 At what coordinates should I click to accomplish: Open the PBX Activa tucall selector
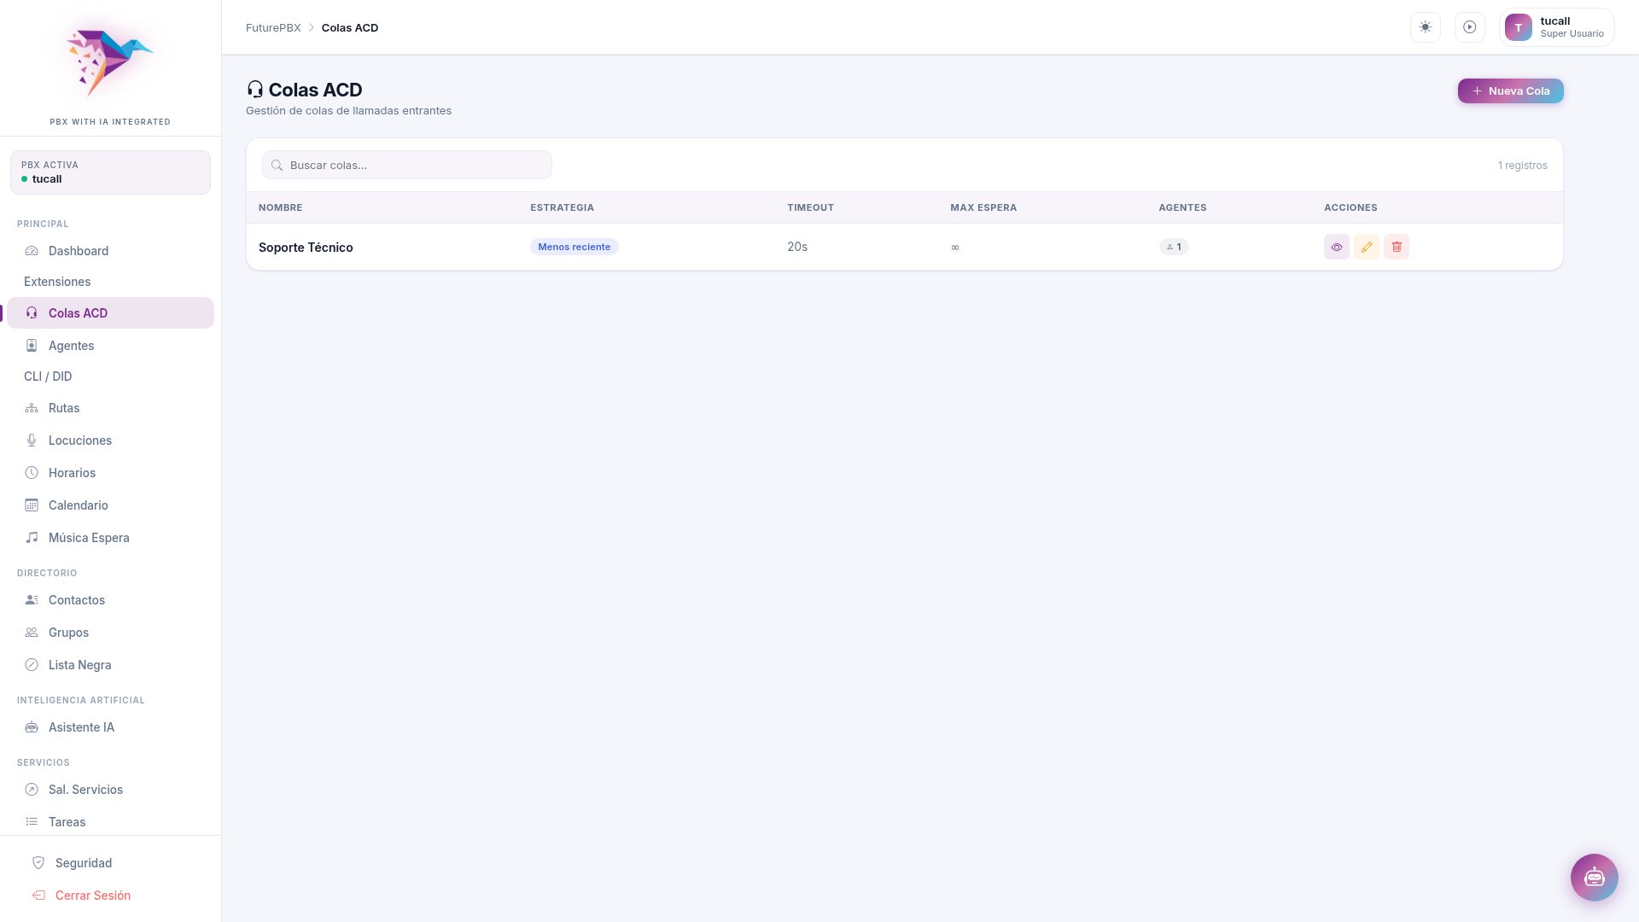coord(110,172)
